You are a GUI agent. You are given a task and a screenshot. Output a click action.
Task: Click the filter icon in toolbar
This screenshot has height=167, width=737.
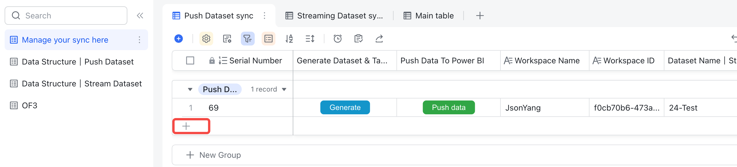pos(247,39)
